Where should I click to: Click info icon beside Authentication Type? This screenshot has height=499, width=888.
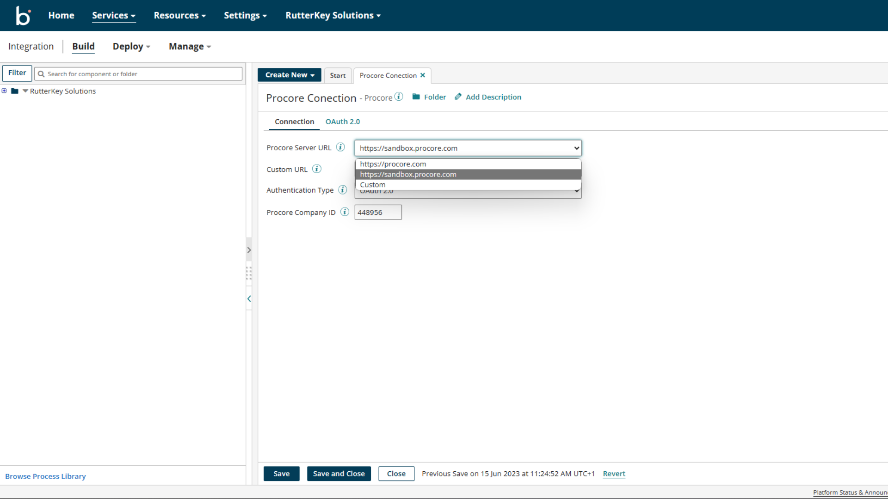[x=343, y=190]
